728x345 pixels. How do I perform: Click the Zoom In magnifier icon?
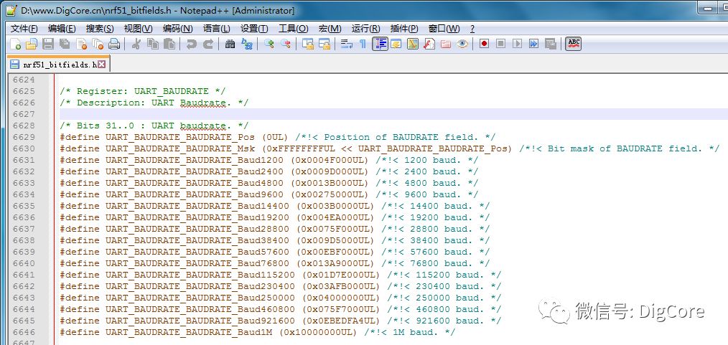(269, 44)
